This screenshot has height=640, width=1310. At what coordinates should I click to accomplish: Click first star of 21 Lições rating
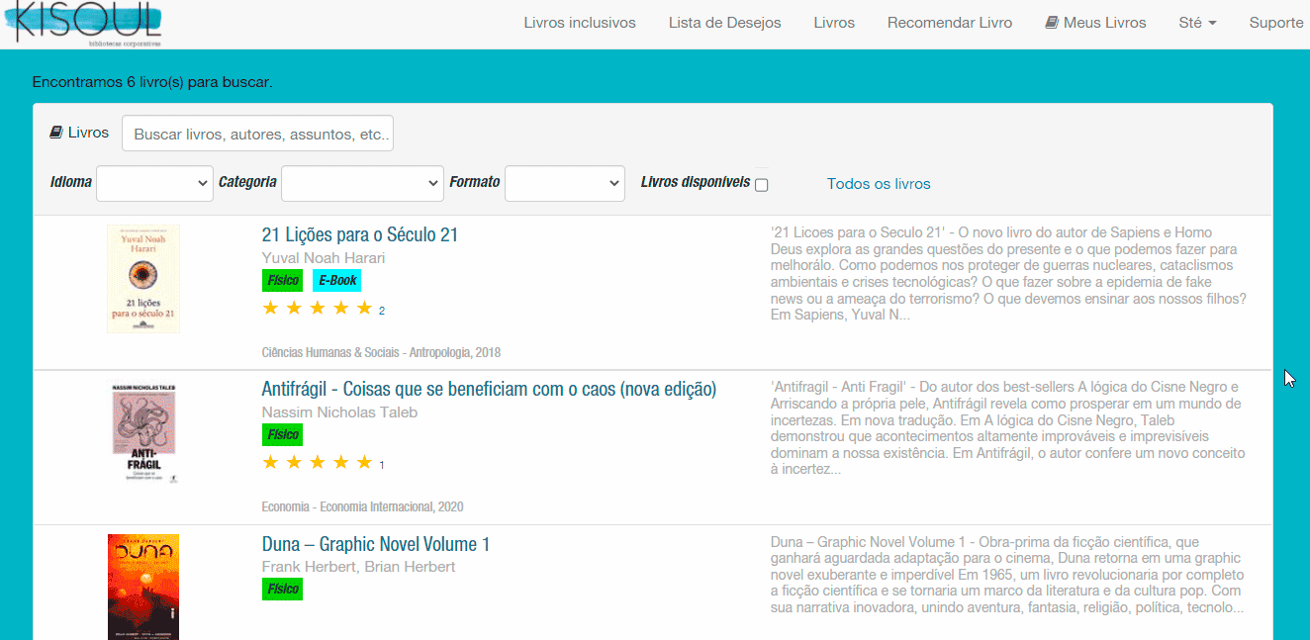[270, 309]
